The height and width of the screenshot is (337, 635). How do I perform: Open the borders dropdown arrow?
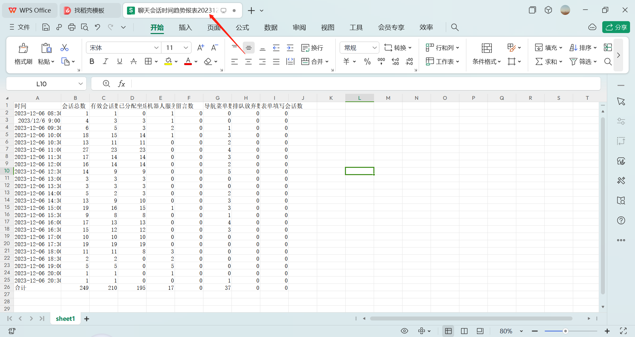[x=156, y=61]
